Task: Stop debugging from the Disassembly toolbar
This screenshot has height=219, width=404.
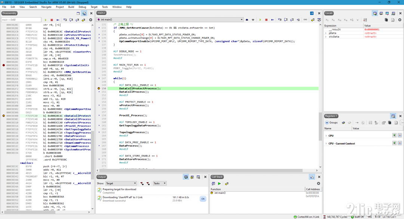Action: click(52, 20)
